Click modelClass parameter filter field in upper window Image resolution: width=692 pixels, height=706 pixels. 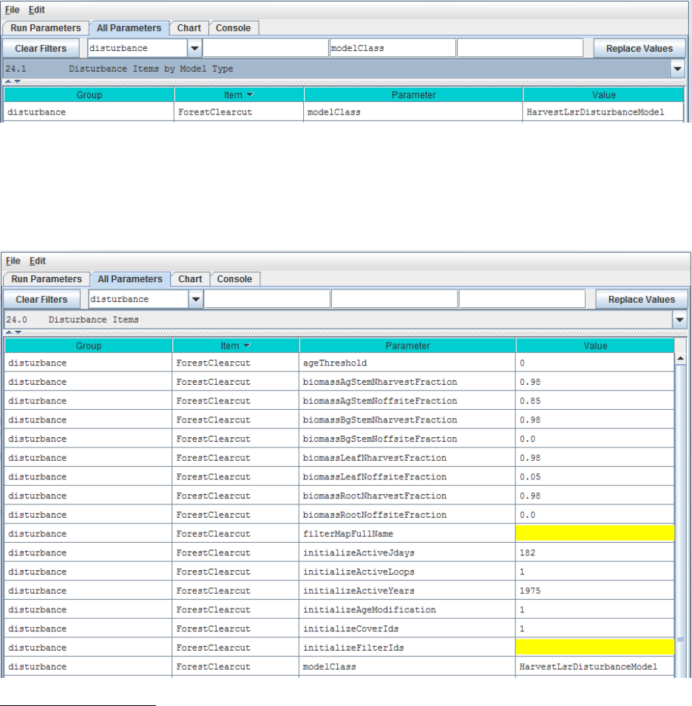pos(393,48)
